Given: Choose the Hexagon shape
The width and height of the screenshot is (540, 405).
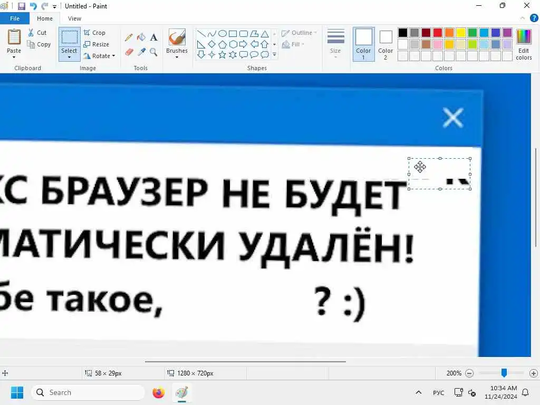Looking at the screenshot, I should tap(233, 44).
